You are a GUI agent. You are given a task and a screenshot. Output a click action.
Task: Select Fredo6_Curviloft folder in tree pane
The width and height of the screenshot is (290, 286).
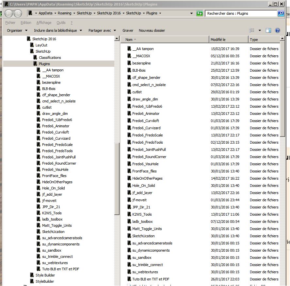(55, 132)
